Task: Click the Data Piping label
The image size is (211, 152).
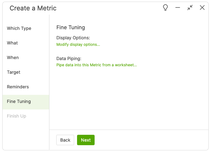Action: [69, 58]
